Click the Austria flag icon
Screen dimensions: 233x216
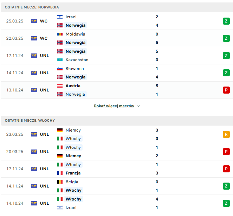pos(60,86)
